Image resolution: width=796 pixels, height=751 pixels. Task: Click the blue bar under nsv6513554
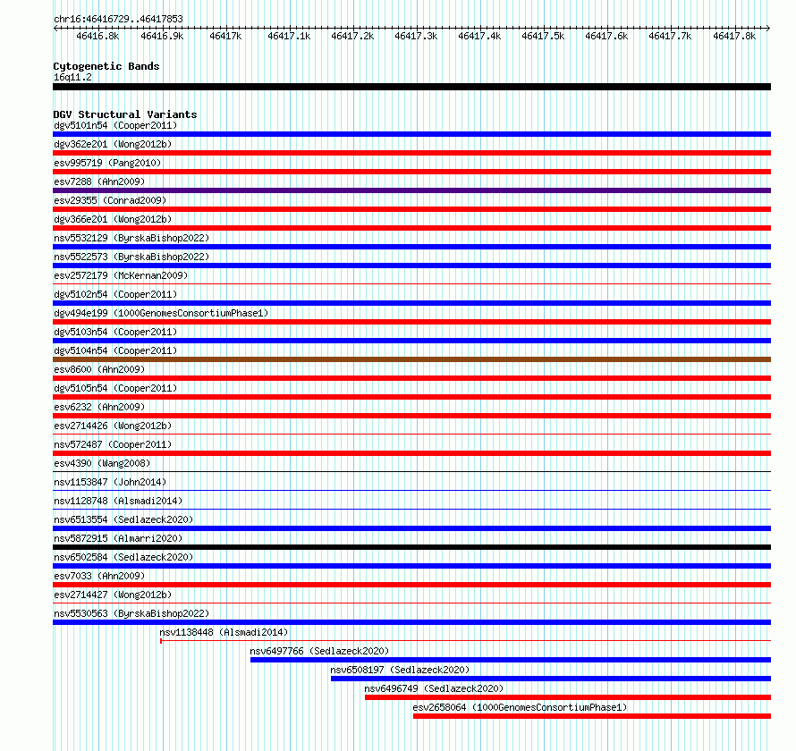[x=411, y=528]
